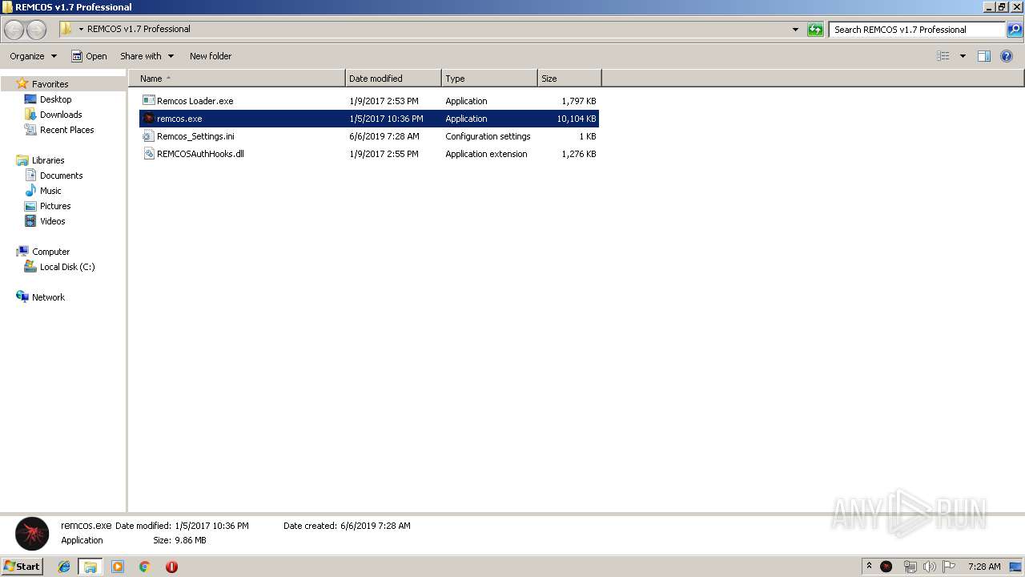
Task: Click the Configuration settings type cell
Action: [x=488, y=136]
